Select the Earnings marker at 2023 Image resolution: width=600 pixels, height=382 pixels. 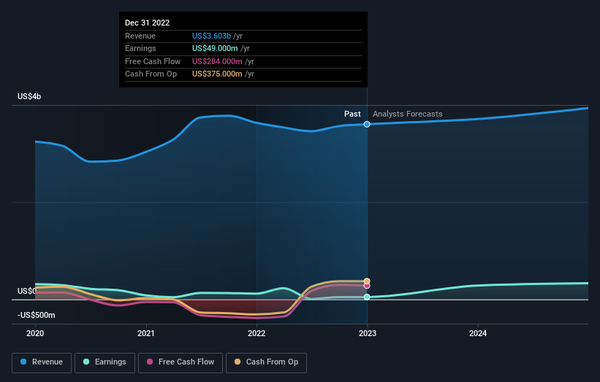point(367,297)
